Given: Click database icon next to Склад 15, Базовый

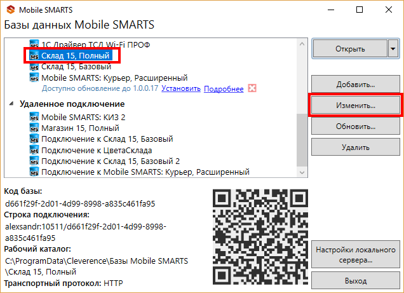Looking at the screenshot, I should 34,67.
